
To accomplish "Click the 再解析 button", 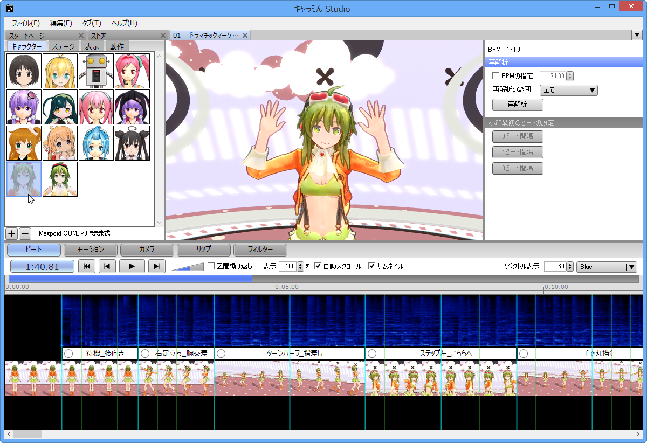I will 518,105.
